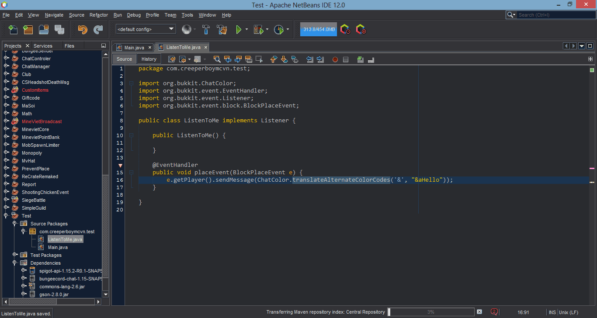
Task: Switch to the Main.java editor tab
Action: 134,47
